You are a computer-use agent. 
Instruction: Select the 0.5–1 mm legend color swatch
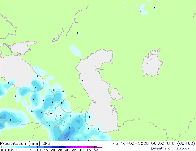[12, 147]
